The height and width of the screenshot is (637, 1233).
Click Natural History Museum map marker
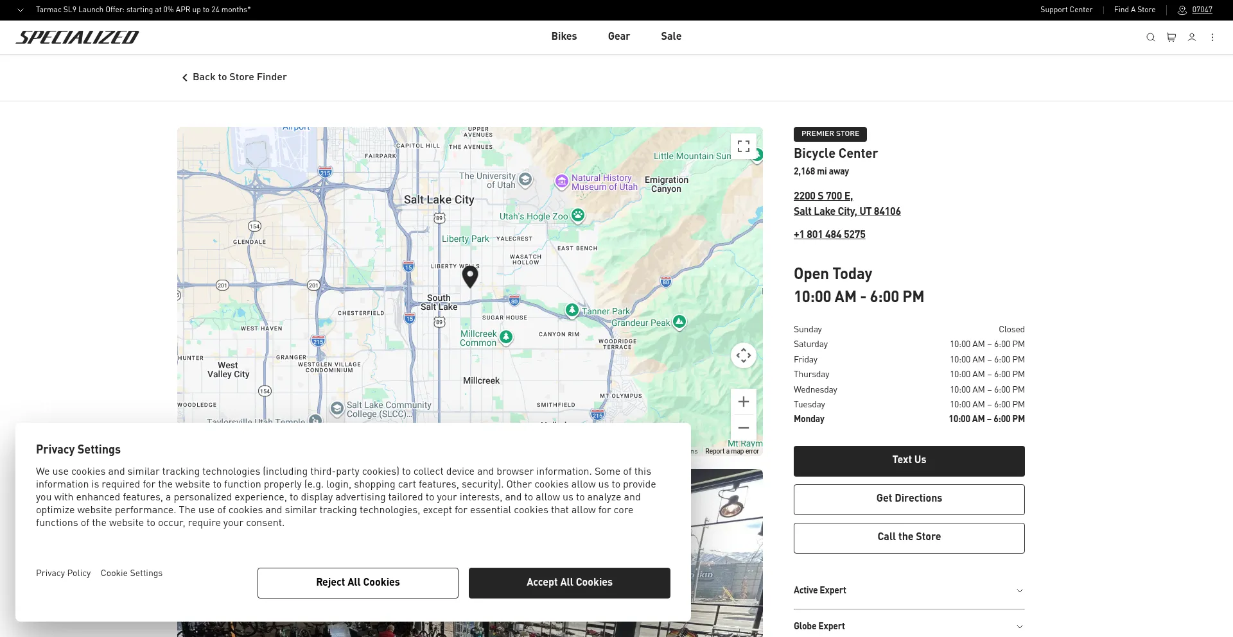point(562,182)
